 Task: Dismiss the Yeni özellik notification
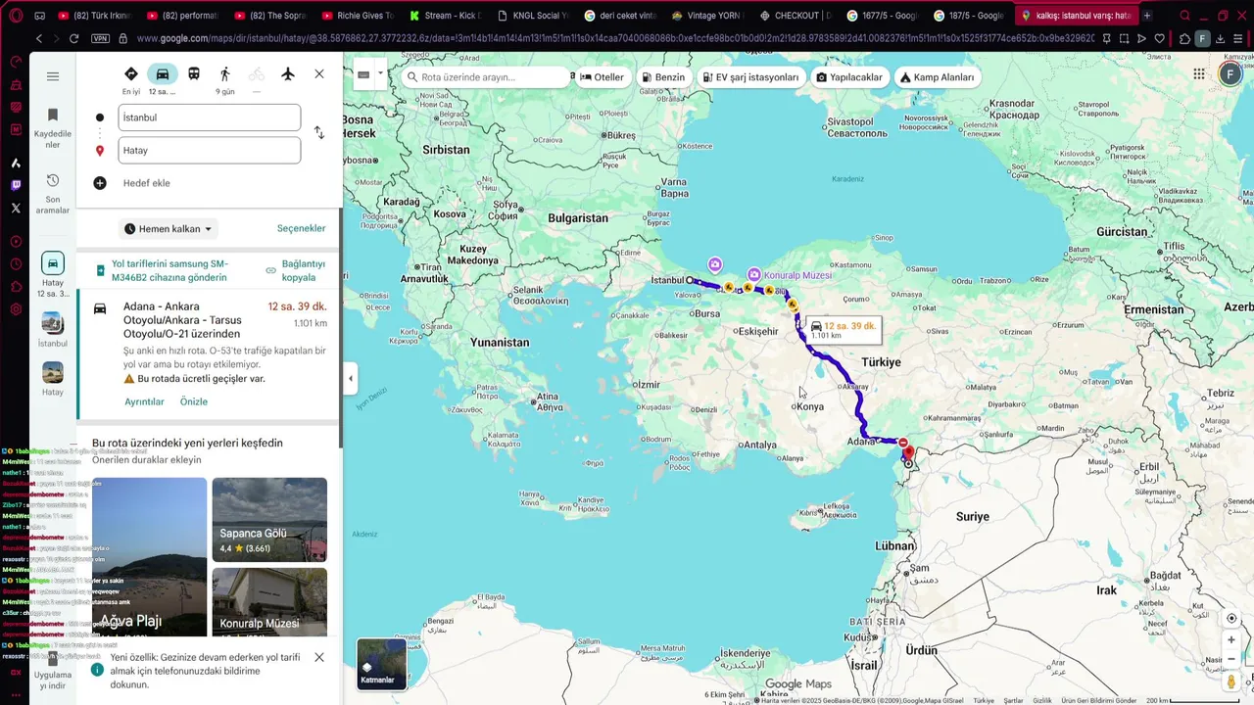[x=319, y=657]
